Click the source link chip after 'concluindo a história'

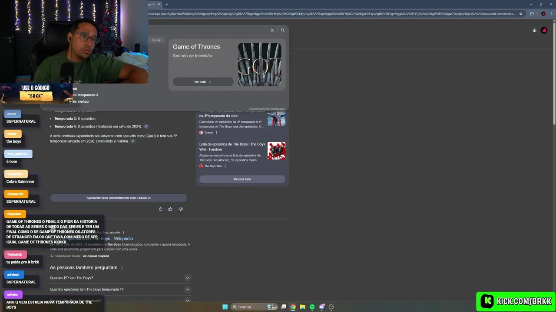pos(133,141)
